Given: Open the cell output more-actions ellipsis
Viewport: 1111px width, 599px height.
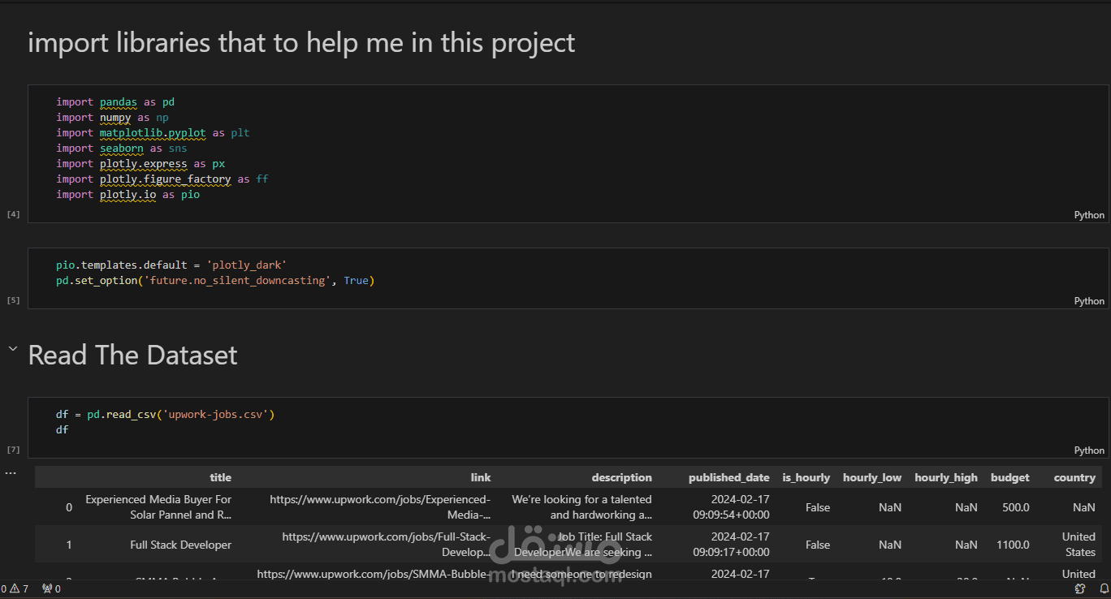Looking at the screenshot, I should point(11,472).
